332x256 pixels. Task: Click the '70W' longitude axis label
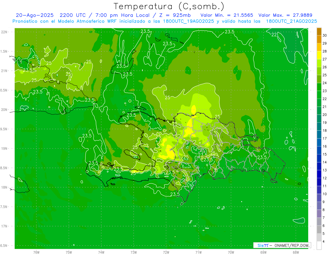(231, 252)
